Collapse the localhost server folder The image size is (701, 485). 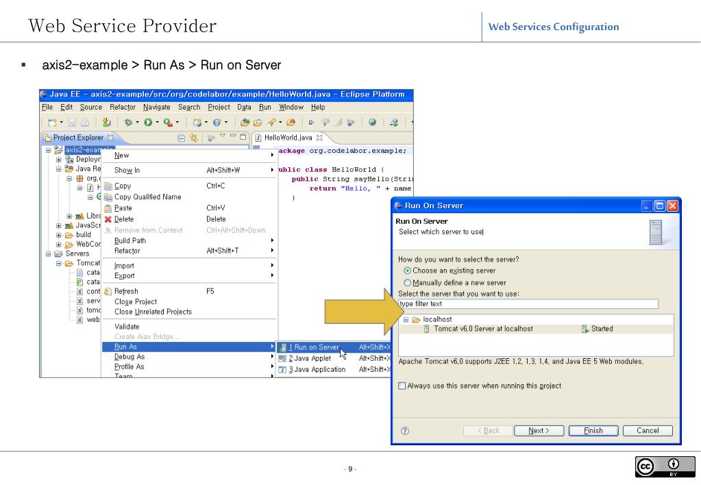click(x=406, y=320)
